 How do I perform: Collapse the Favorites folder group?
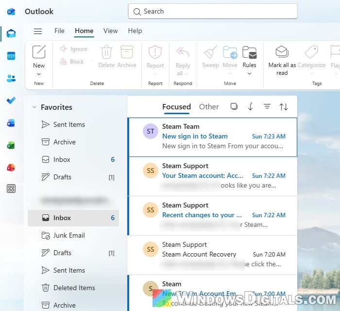click(x=34, y=107)
